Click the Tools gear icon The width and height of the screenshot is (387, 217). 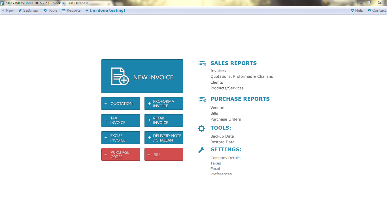pos(201,128)
